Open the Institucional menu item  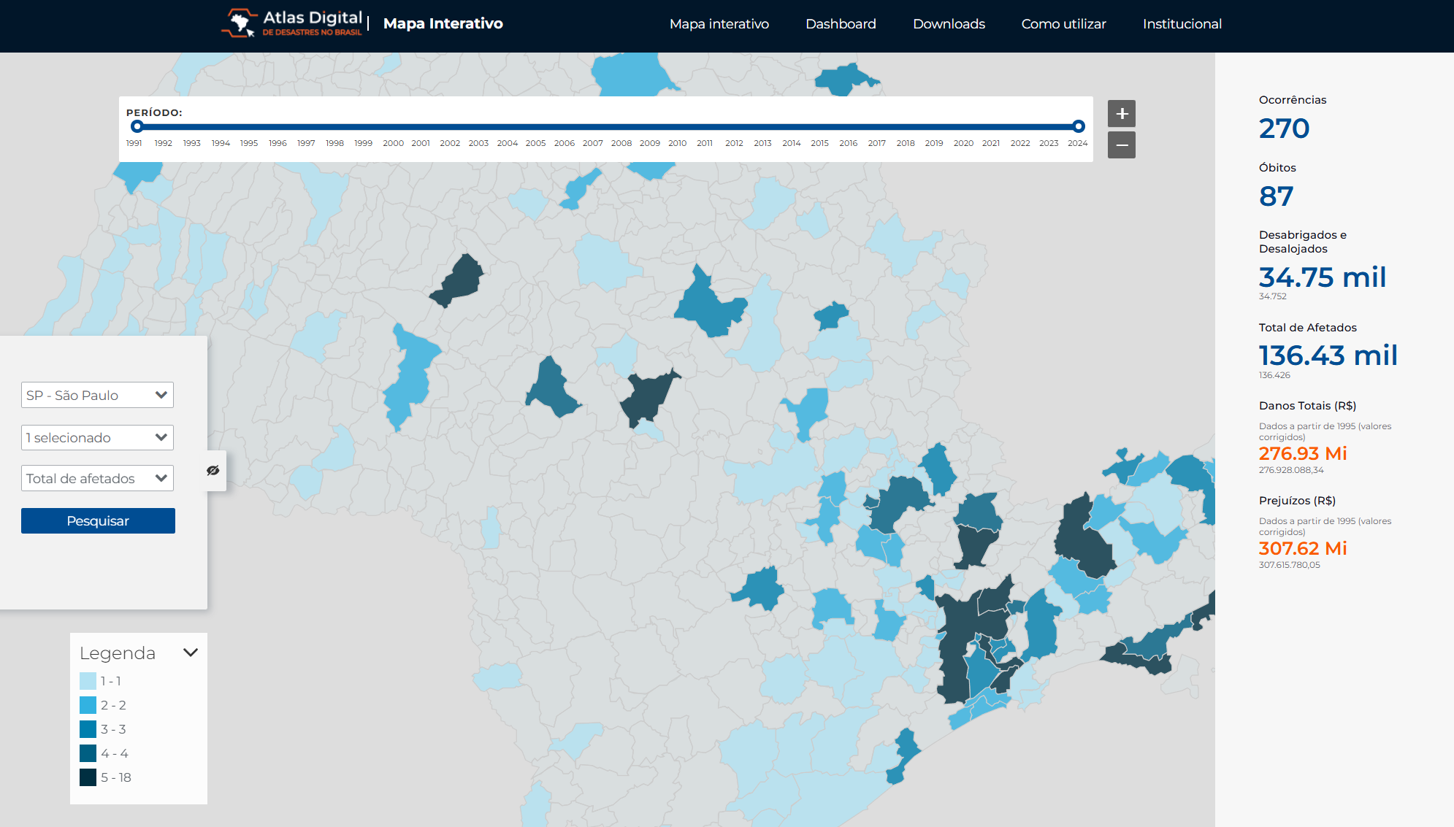pos(1182,24)
